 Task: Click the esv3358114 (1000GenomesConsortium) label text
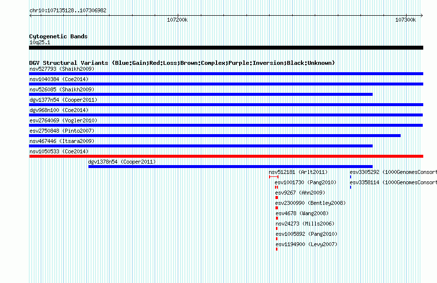[x=393, y=182]
